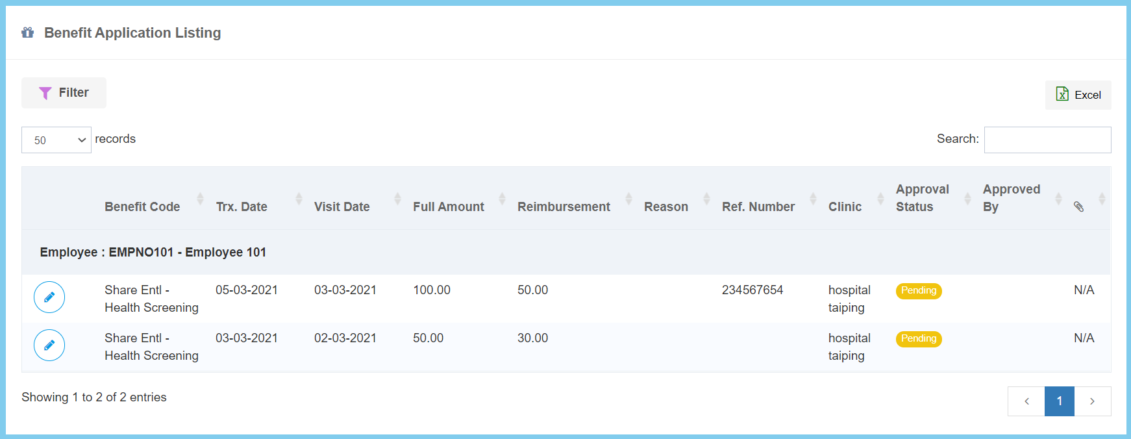Go to the previous page arrow
1131x439 pixels.
(x=1026, y=401)
